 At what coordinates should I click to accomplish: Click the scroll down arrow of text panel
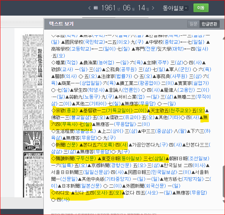[224, 201]
